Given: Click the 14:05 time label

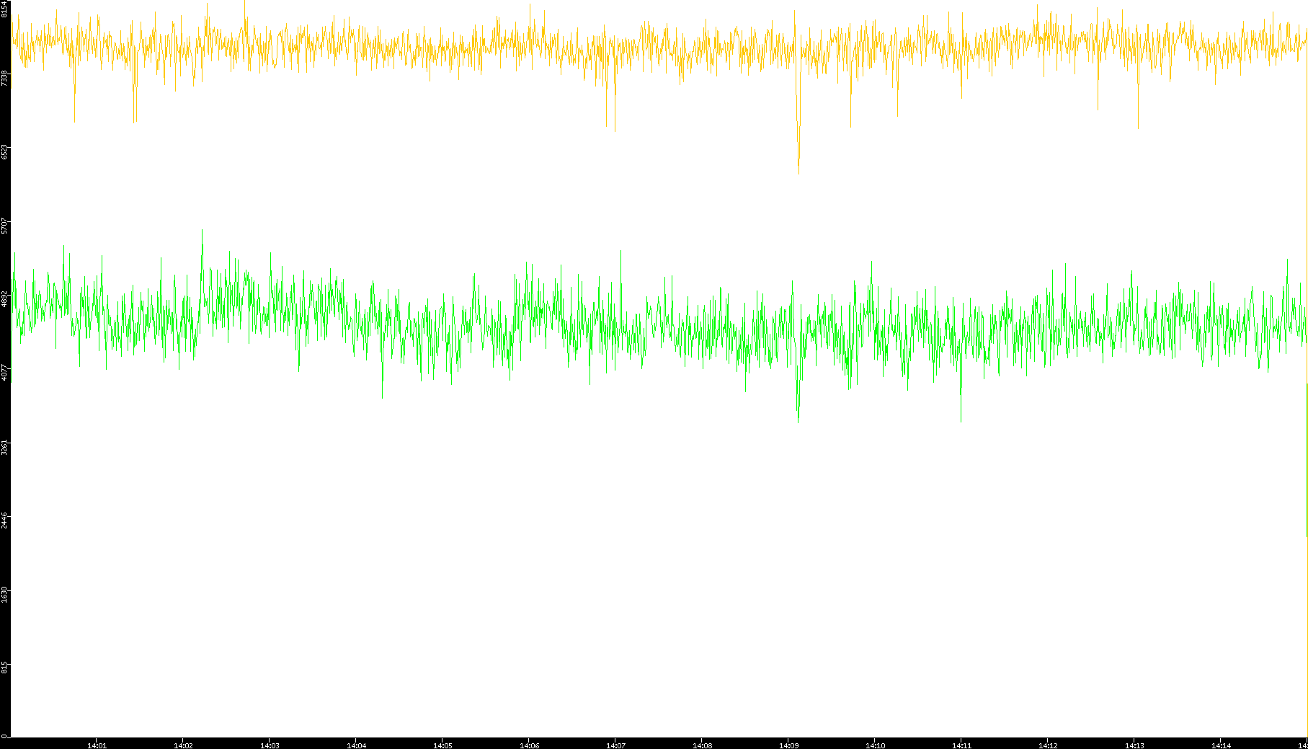Looking at the screenshot, I should tap(442, 745).
